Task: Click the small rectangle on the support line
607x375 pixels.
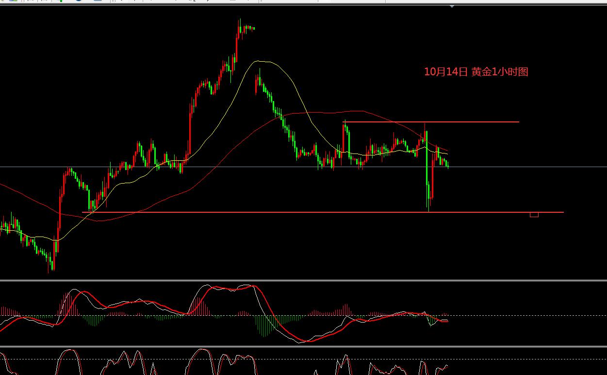Action: point(534,215)
